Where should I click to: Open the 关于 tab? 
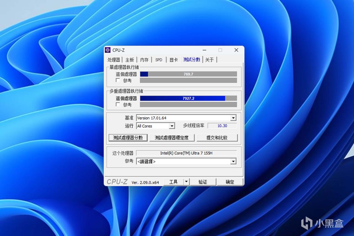click(210, 60)
